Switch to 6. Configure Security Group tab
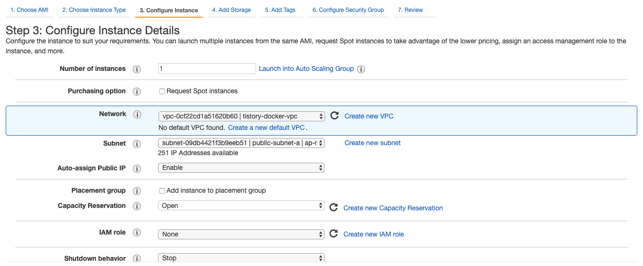643x266 pixels. pos(348,10)
